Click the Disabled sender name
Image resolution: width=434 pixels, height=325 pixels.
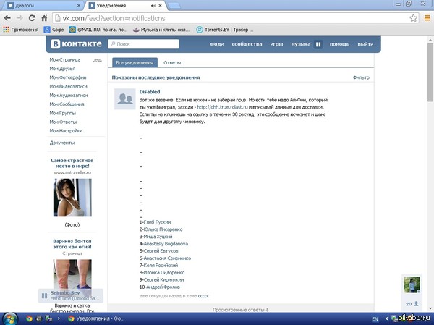point(150,92)
